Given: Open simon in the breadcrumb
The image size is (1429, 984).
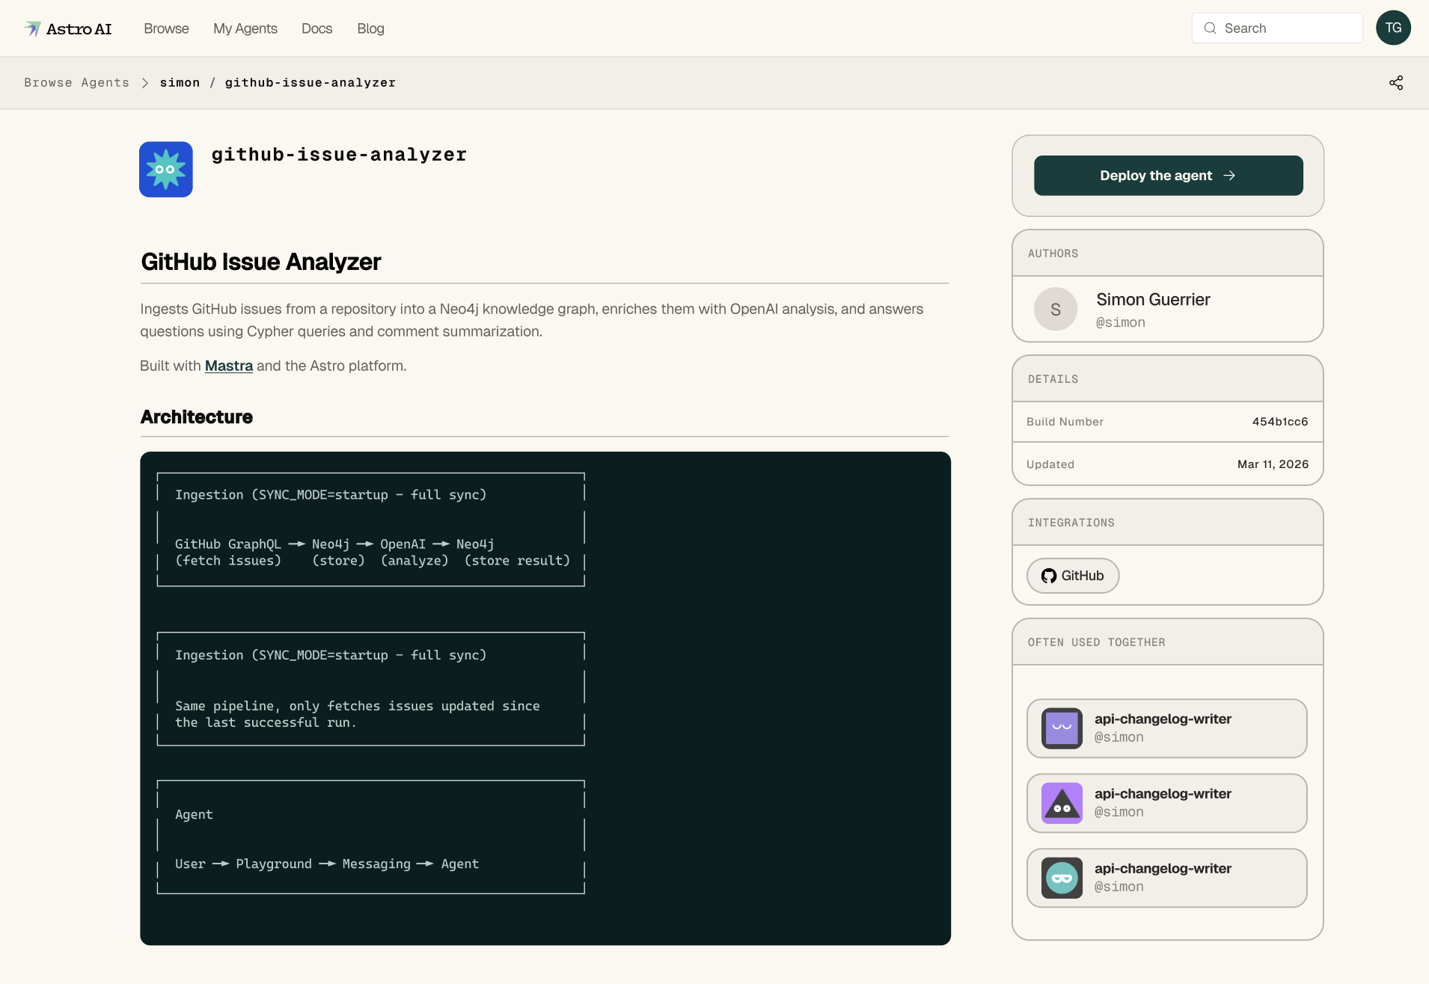Looking at the screenshot, I should pyautogui.click(x=180, y=83).
